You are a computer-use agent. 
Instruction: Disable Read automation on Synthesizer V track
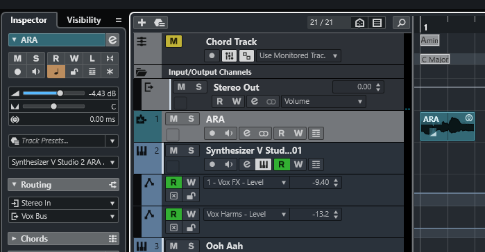(x=282, y=164)
